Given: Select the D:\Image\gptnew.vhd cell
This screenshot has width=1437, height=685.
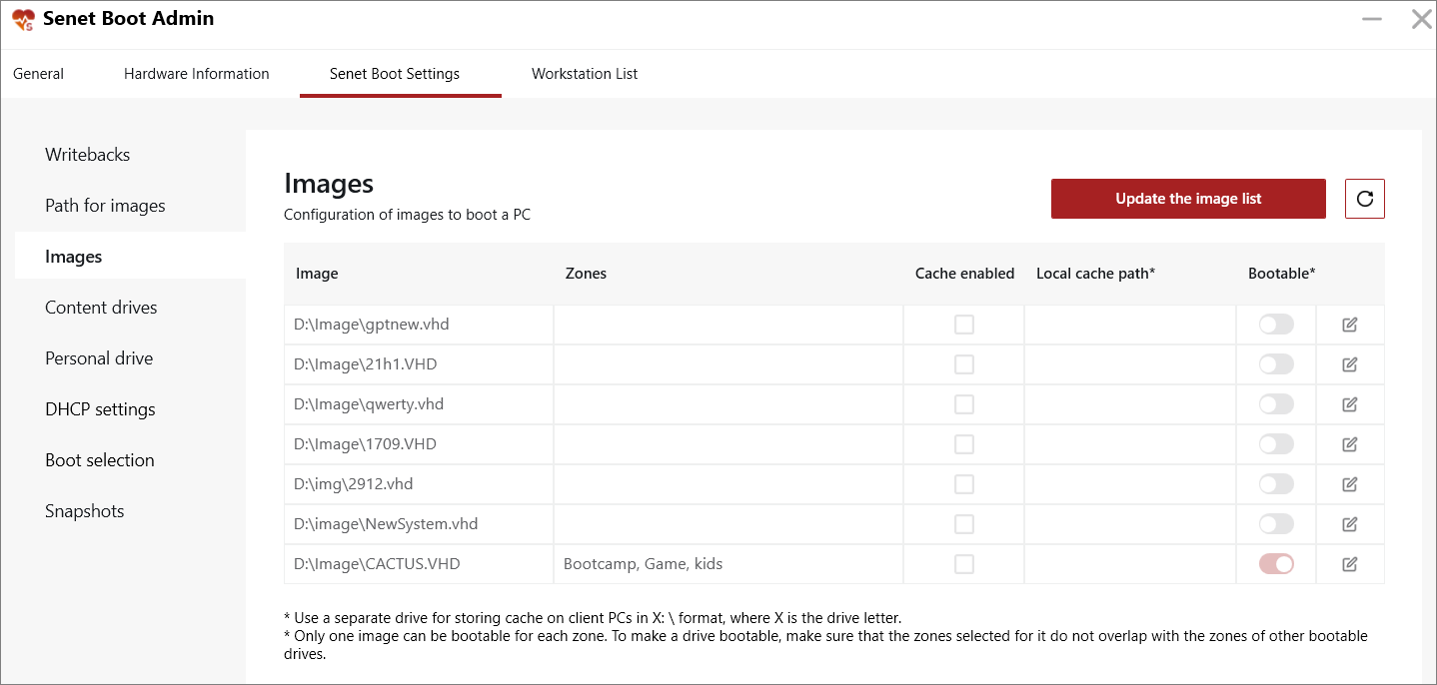Looking at the screenshot, I should (x=419, y=325).
